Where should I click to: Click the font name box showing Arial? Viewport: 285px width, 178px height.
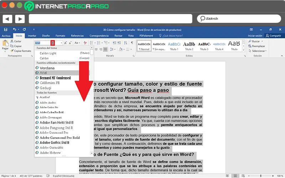click(42, 43)
